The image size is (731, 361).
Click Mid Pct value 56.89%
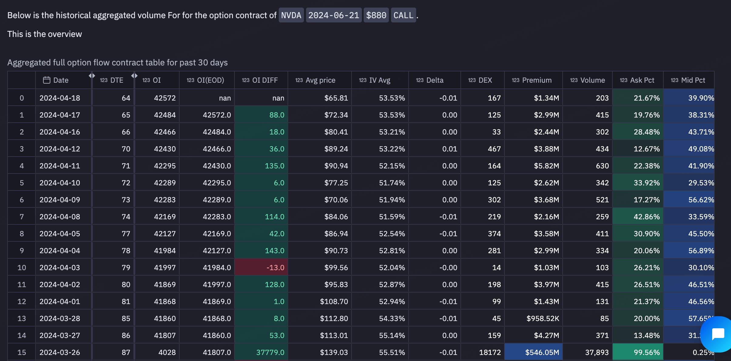pos(689,250)
